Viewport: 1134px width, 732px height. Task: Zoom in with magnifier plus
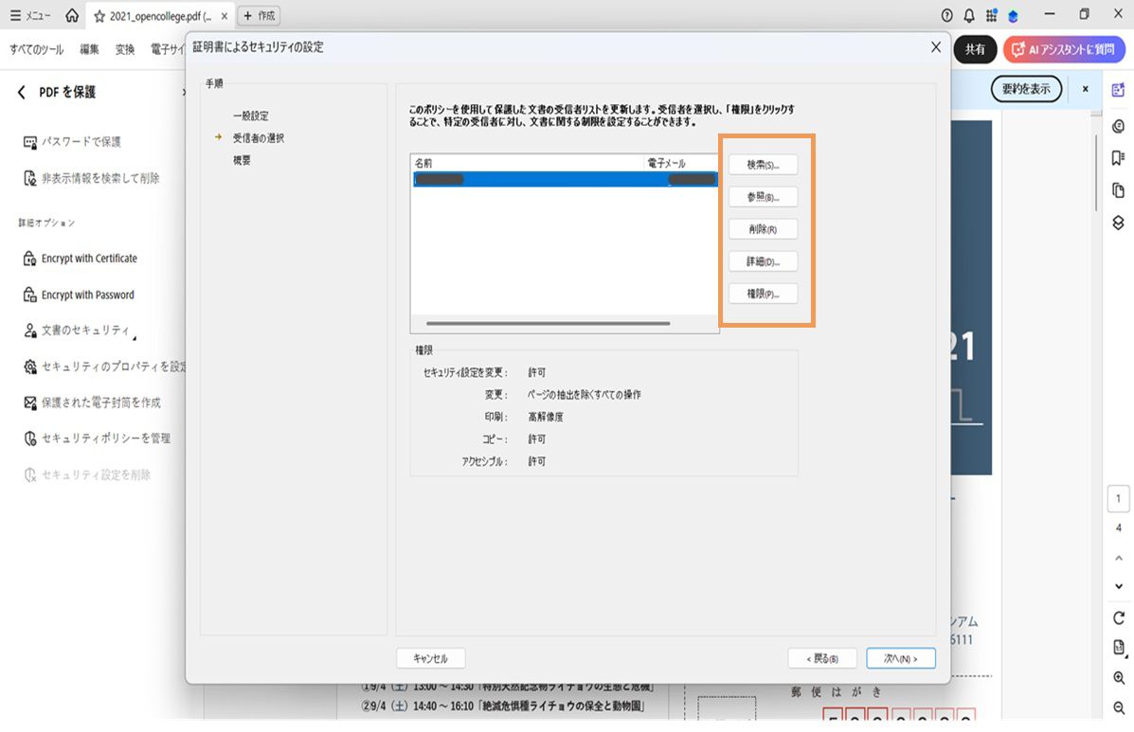pos(1119,678)
